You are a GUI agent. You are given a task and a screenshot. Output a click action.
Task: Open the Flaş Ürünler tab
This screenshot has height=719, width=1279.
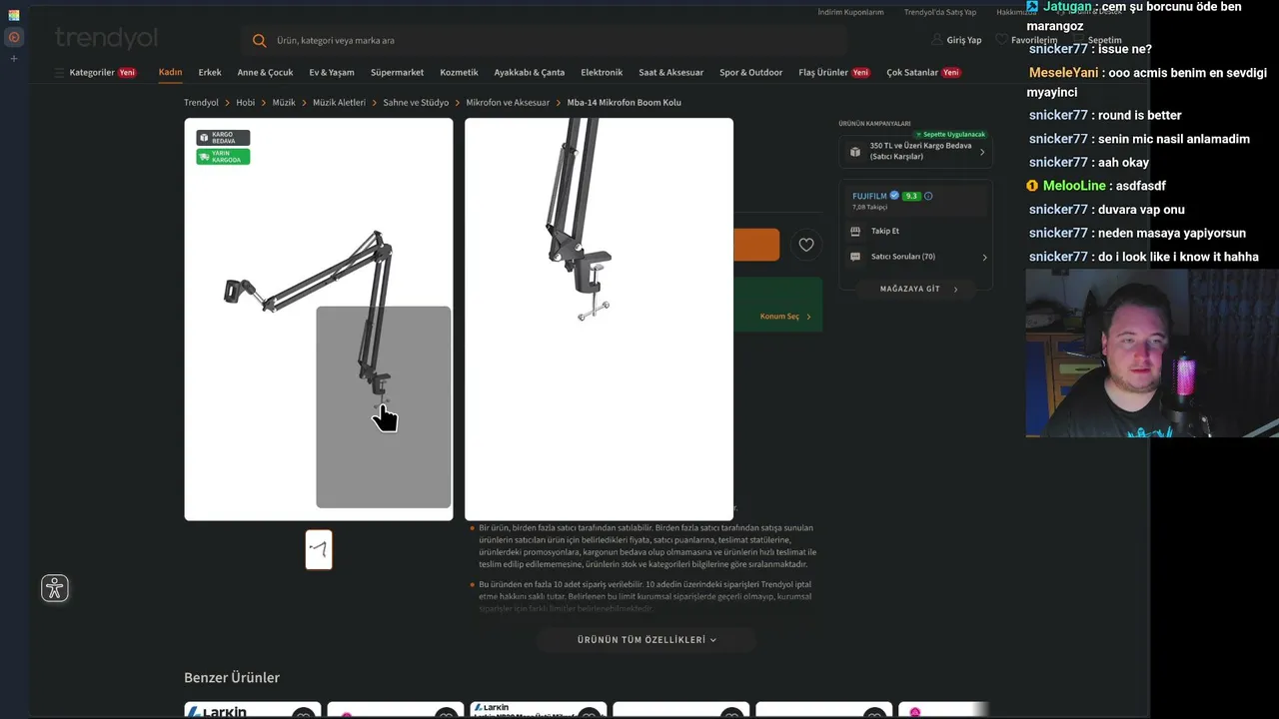pyautogui.click(x=834, y=72)
